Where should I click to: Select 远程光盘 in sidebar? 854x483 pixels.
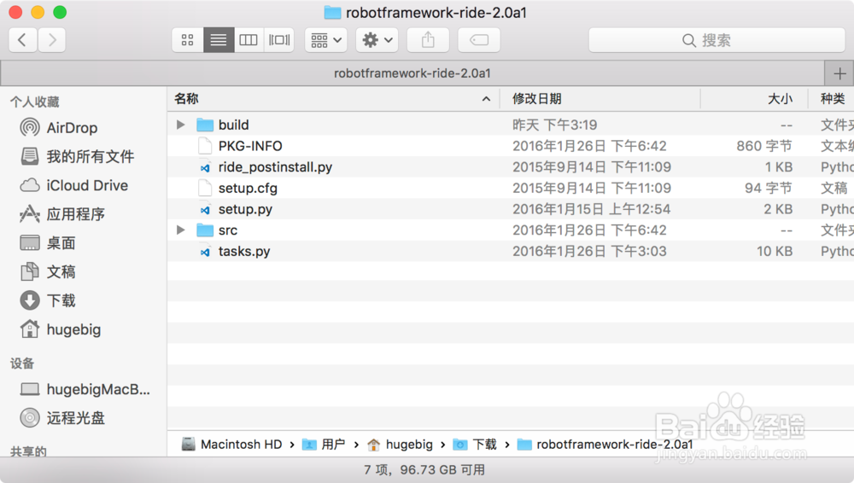click(x=75, y=418)
